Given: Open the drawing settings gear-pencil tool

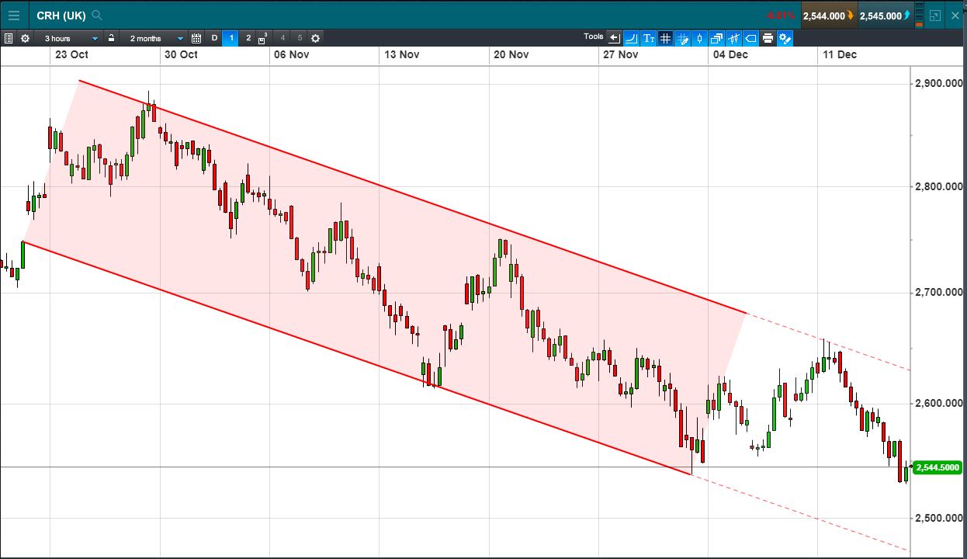Looking at the screenshot, I should click(x=785, y=38).
